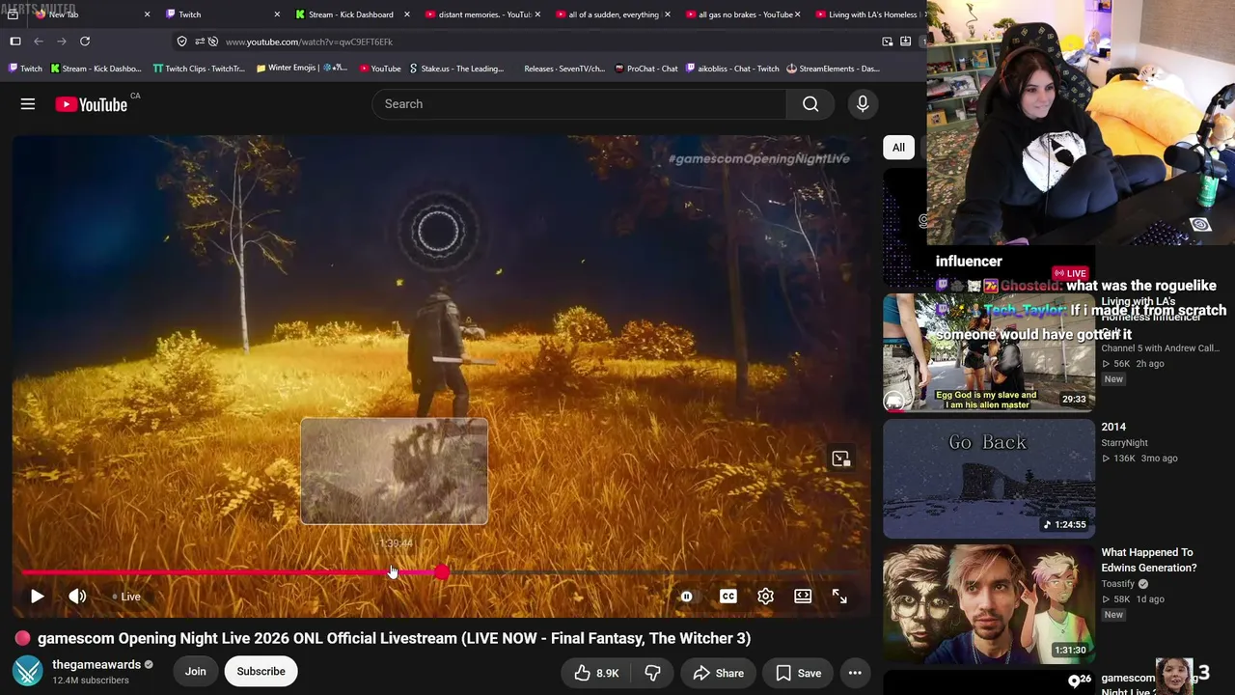
Task: Focus the YouTube search box
Action: click(579, 104)
